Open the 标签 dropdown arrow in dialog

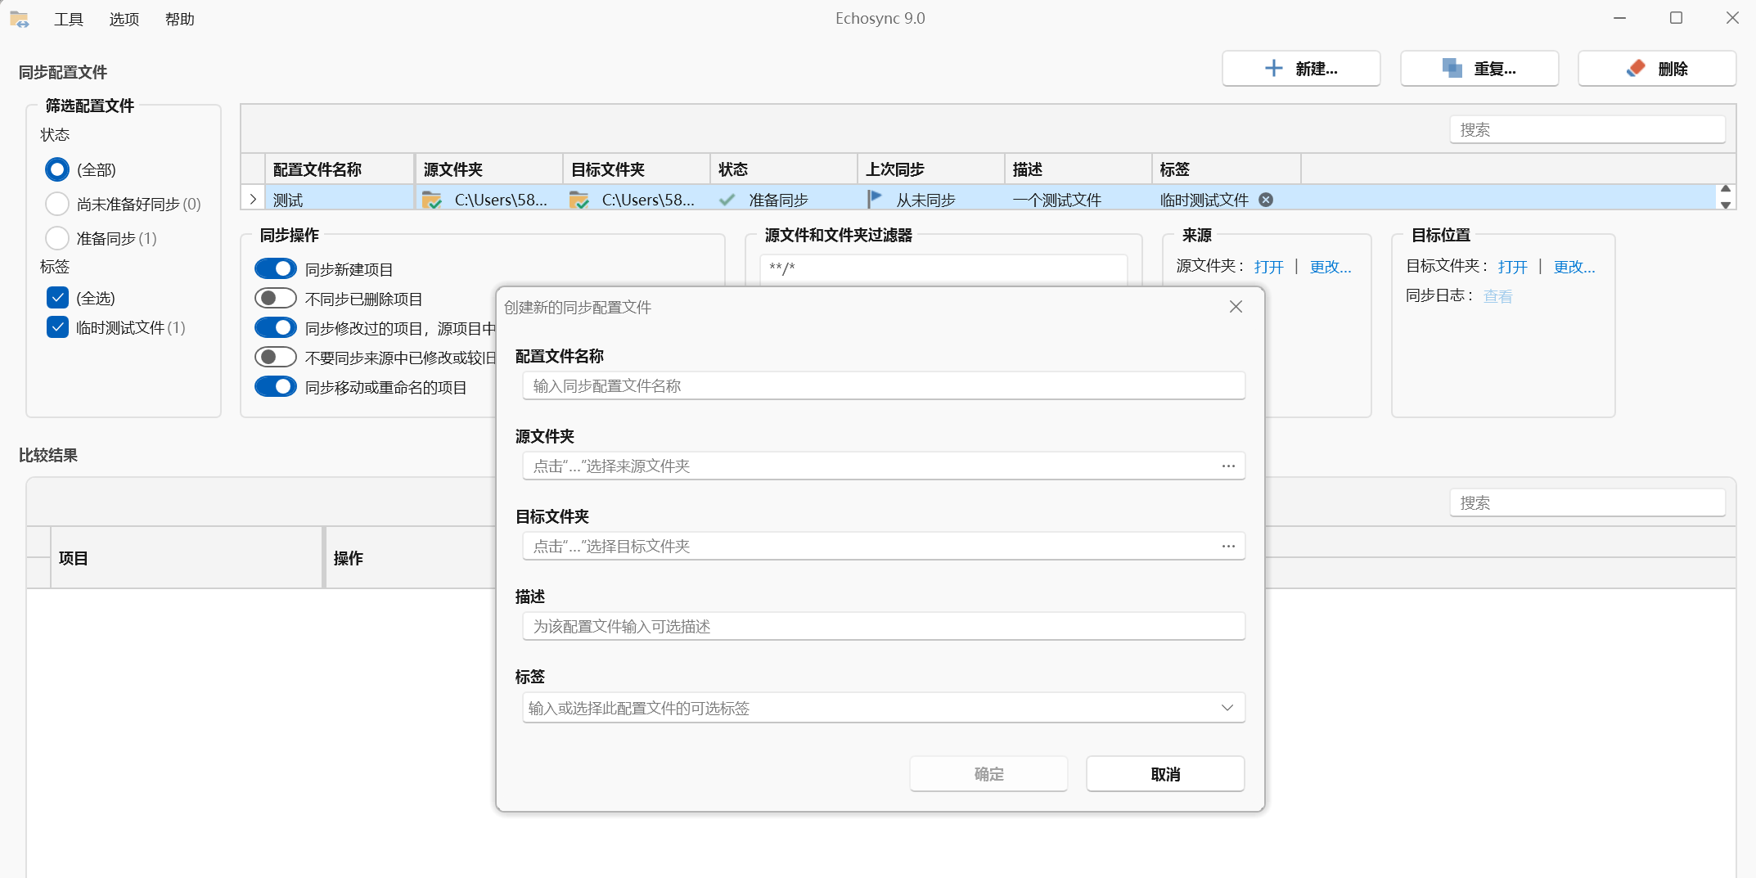(1227, 708)
